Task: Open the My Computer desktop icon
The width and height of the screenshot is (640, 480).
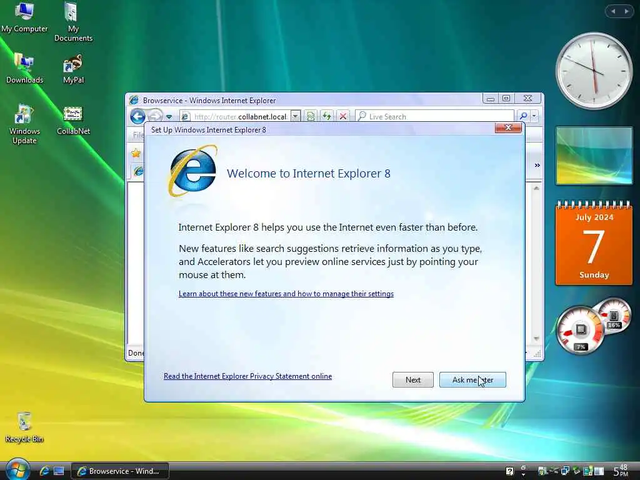Action: (24, 16)
